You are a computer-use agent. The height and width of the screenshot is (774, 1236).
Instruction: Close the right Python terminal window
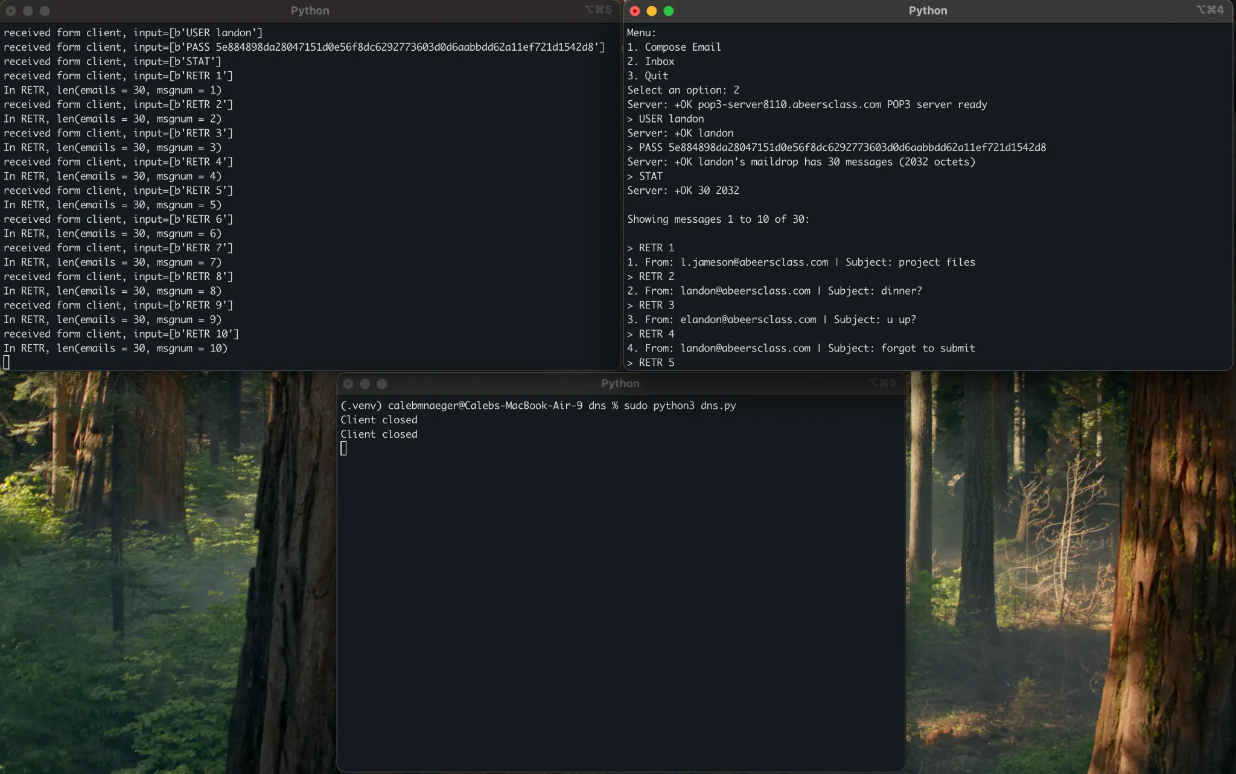[x=635, y=11]
